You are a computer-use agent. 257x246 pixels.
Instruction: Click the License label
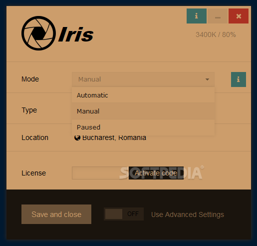click(33, 173)
